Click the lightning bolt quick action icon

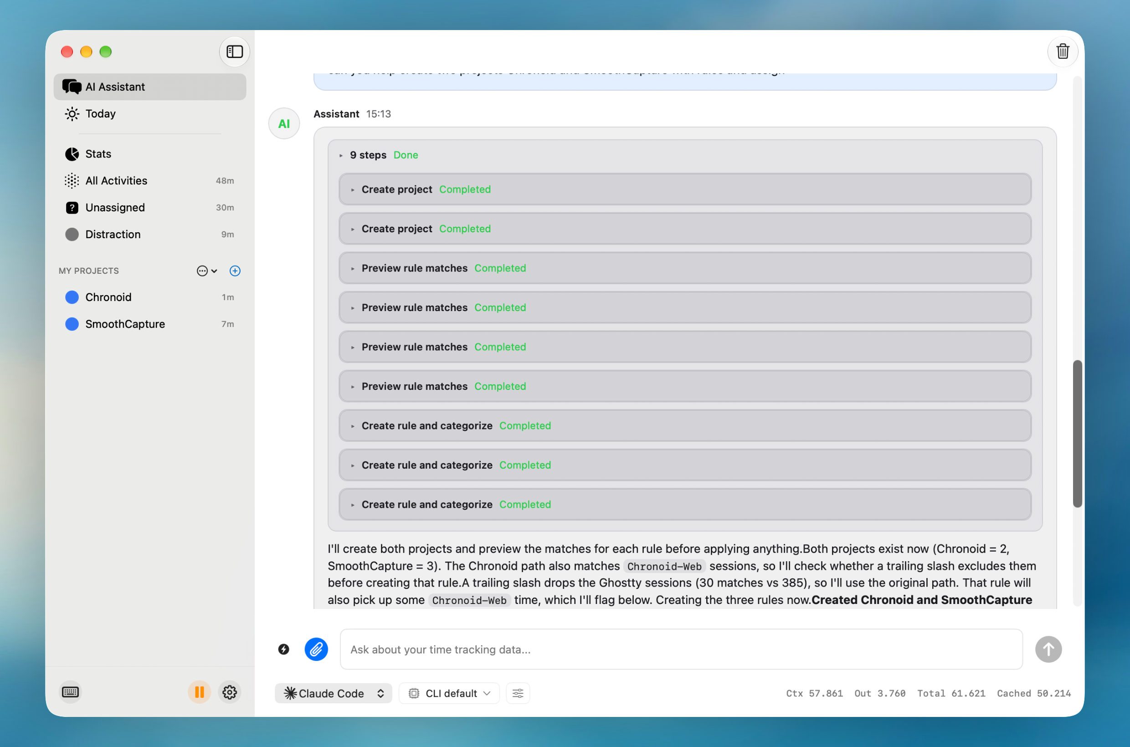283,650
